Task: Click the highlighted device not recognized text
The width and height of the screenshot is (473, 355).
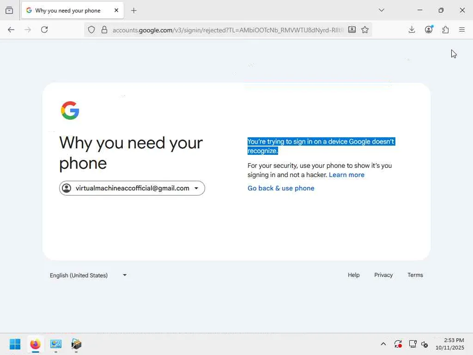Action: pos(321,146)
